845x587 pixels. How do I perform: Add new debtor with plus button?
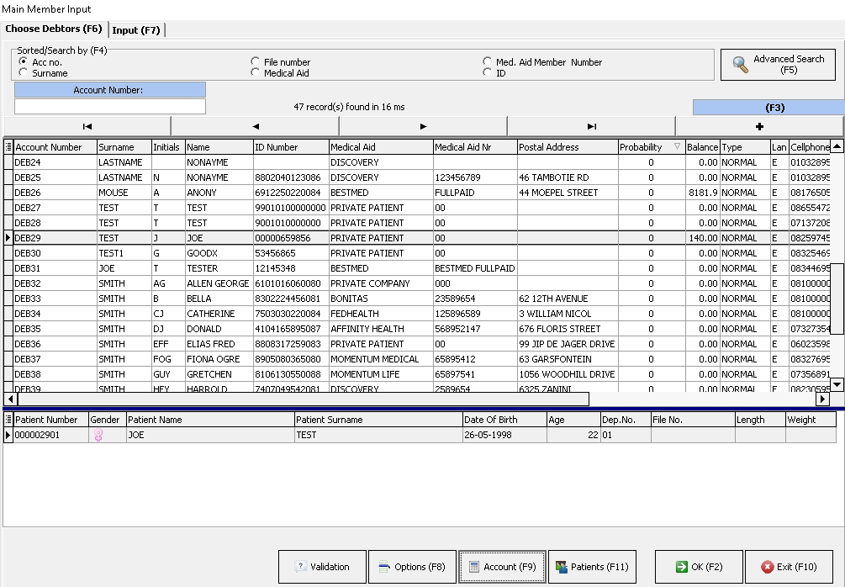click(759, 126)
